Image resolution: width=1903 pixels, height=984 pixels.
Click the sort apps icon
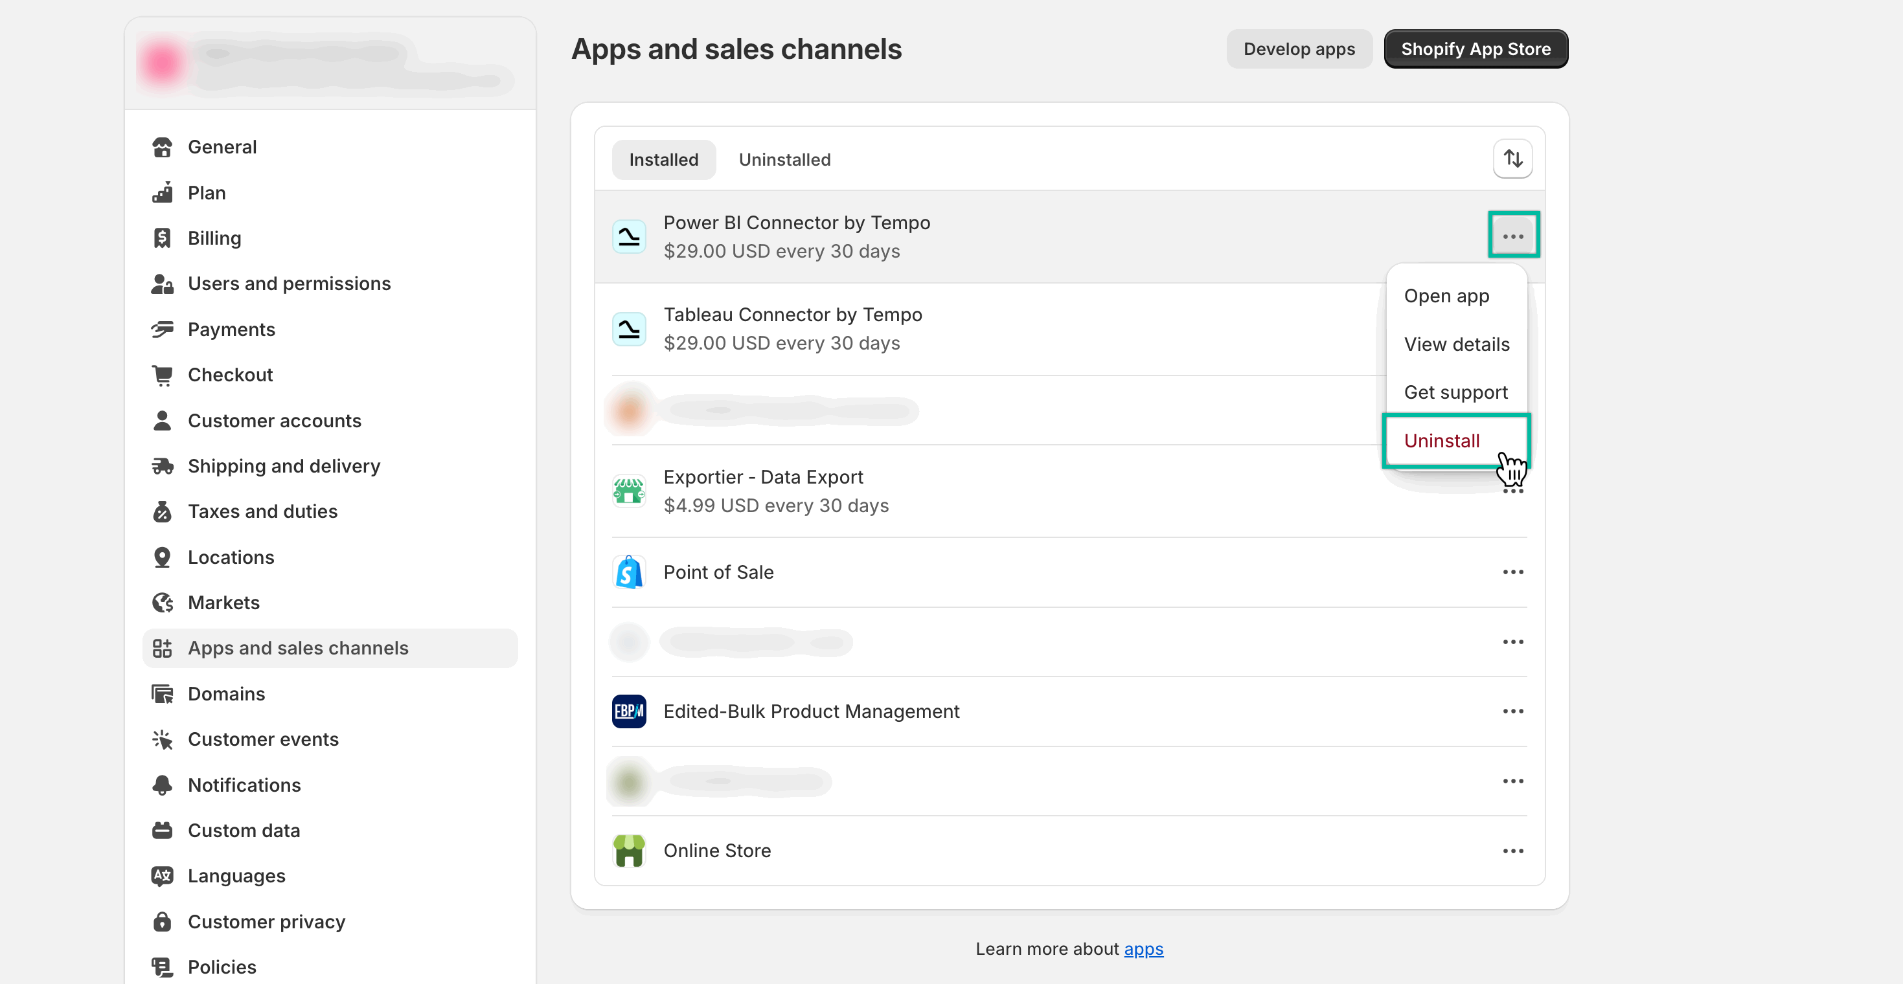point(1513,158)
